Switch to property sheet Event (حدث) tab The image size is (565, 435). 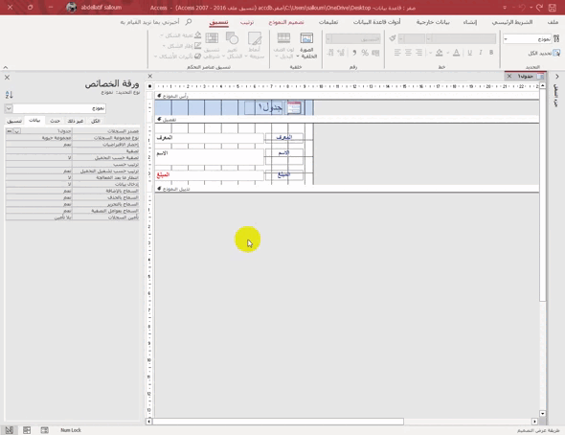(x=55, y=121)
